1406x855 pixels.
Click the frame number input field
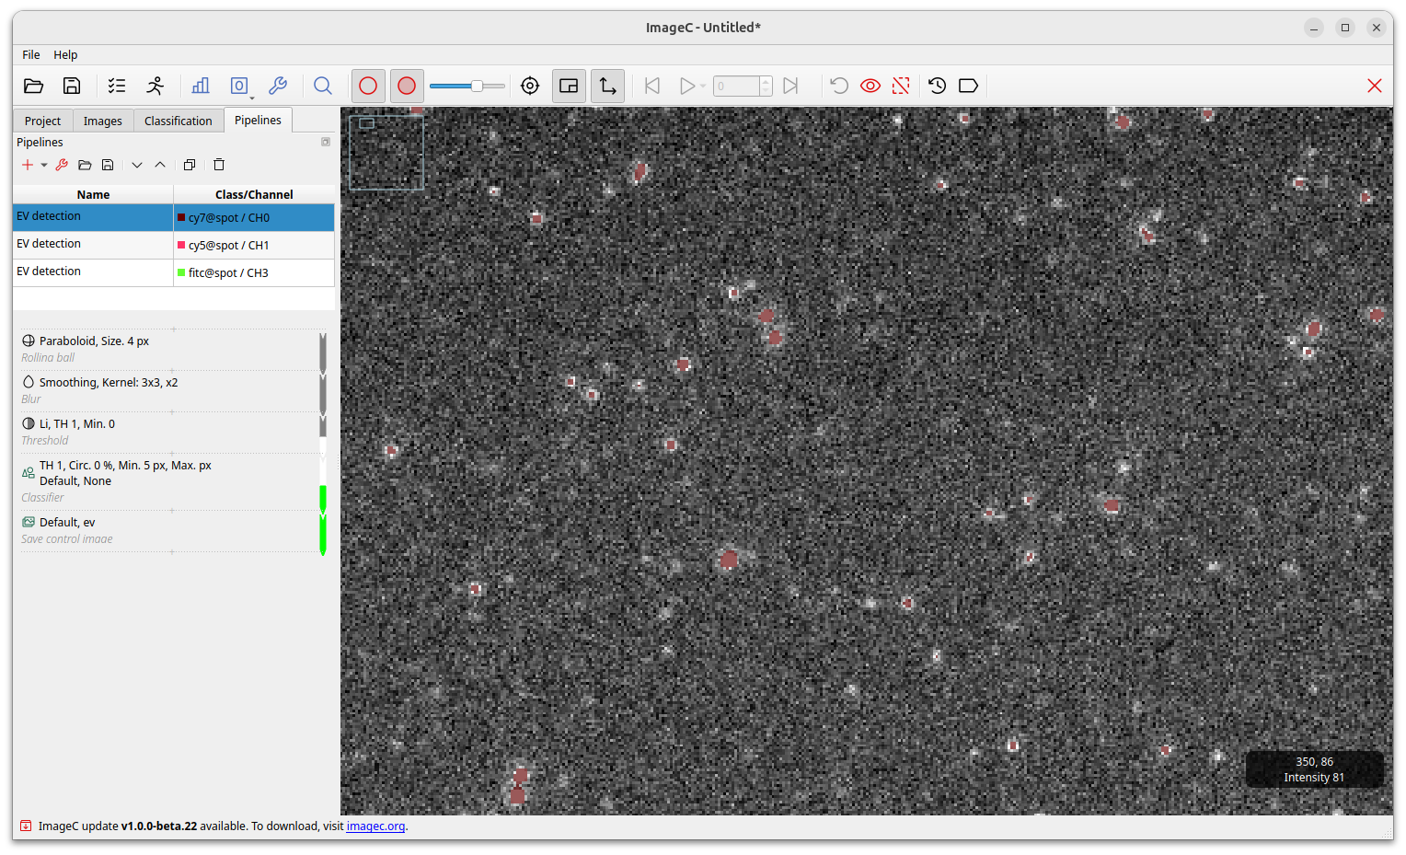point(736,86)
